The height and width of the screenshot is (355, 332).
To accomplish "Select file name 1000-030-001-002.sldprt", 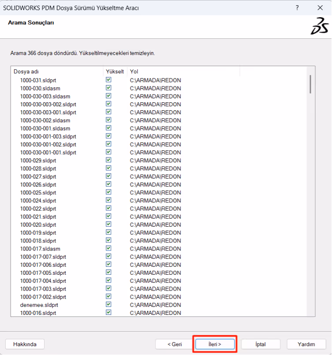I will (x=48, y=145).
